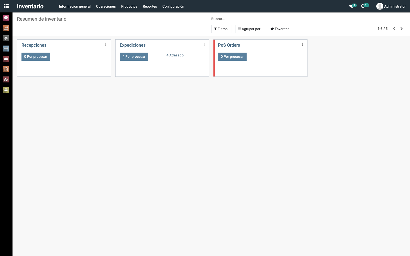Screen dimensions: 410x256
Task: Open the 4 Atrasado link
Action: [x=175, y=55]
